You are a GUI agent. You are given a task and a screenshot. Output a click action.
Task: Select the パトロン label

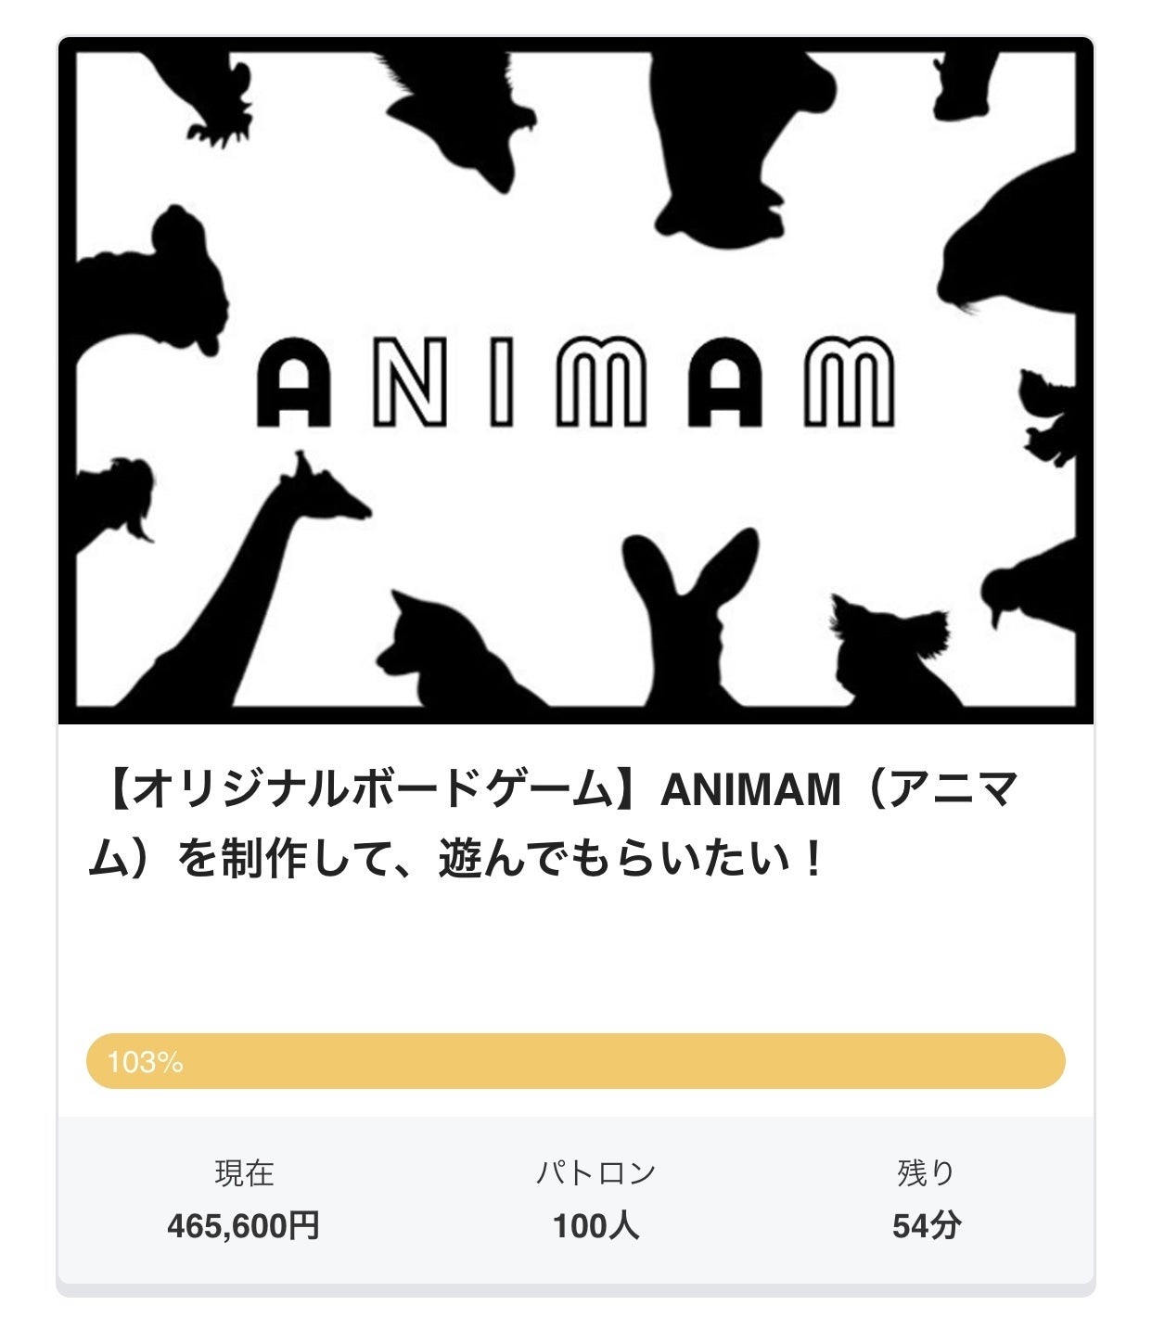coord(595,1173)
